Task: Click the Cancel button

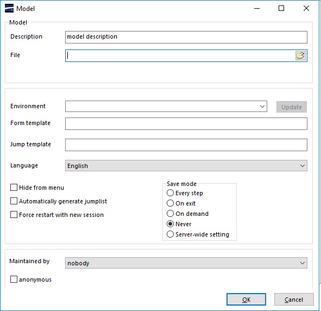Action: pyautogui.click(x=294, y=300)
